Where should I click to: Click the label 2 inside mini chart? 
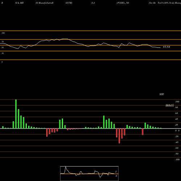pos(116,172)
